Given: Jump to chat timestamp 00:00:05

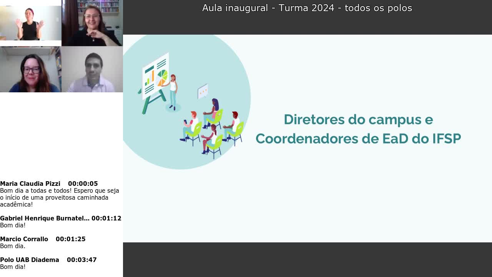Looking at the screenshot, I should pos(83,184).
